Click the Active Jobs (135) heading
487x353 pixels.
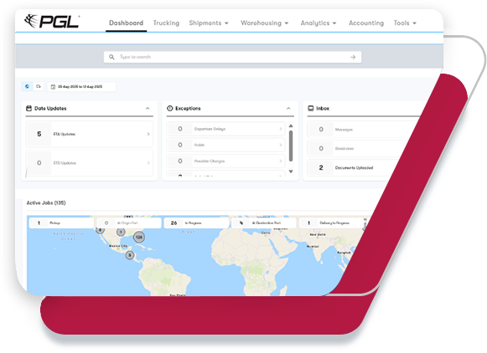click(x=46, y=202)
